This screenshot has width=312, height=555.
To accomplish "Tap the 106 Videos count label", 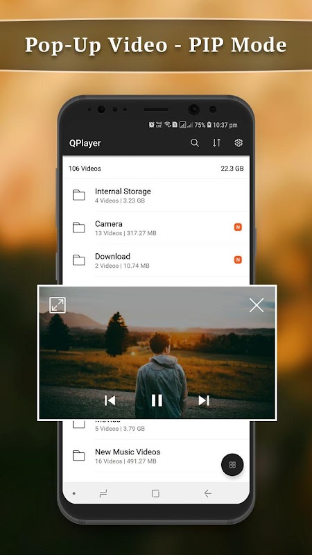I will (x=85, y=169).
